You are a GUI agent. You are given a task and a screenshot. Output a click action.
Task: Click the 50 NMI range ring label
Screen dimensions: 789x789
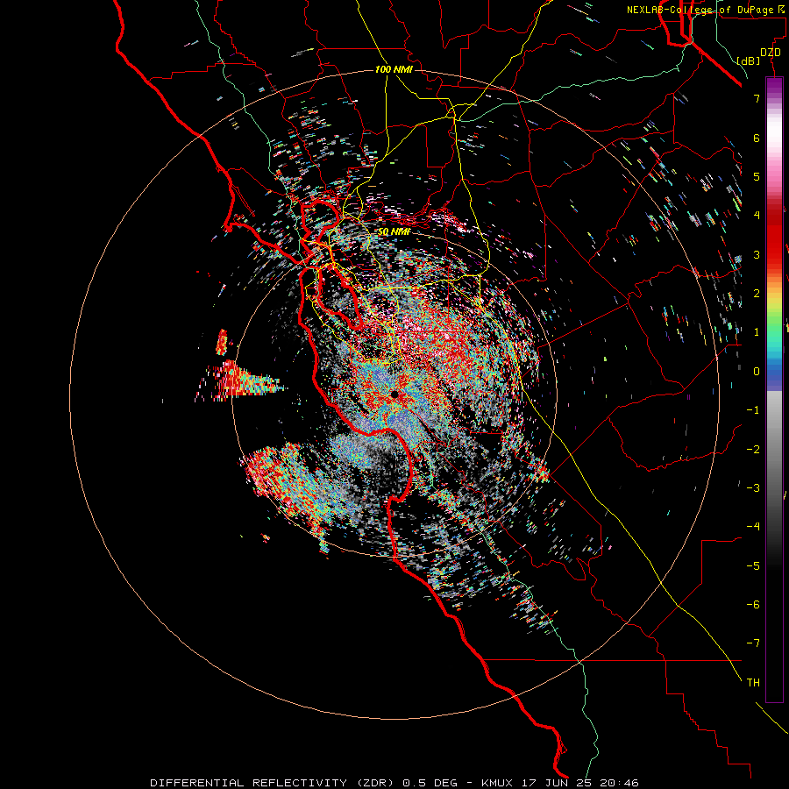[x=394, y=231]
